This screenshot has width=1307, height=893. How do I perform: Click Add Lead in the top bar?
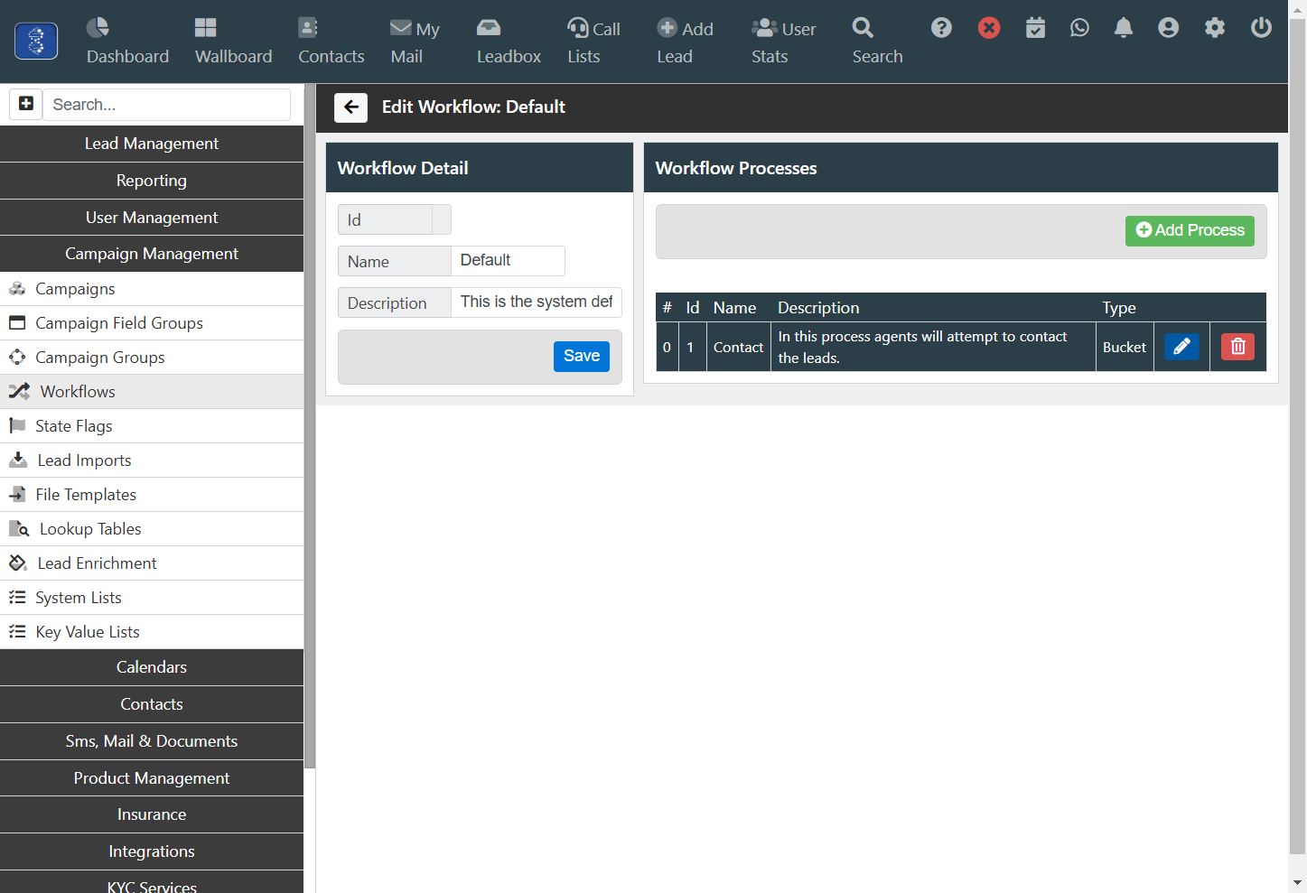point(685,42)
